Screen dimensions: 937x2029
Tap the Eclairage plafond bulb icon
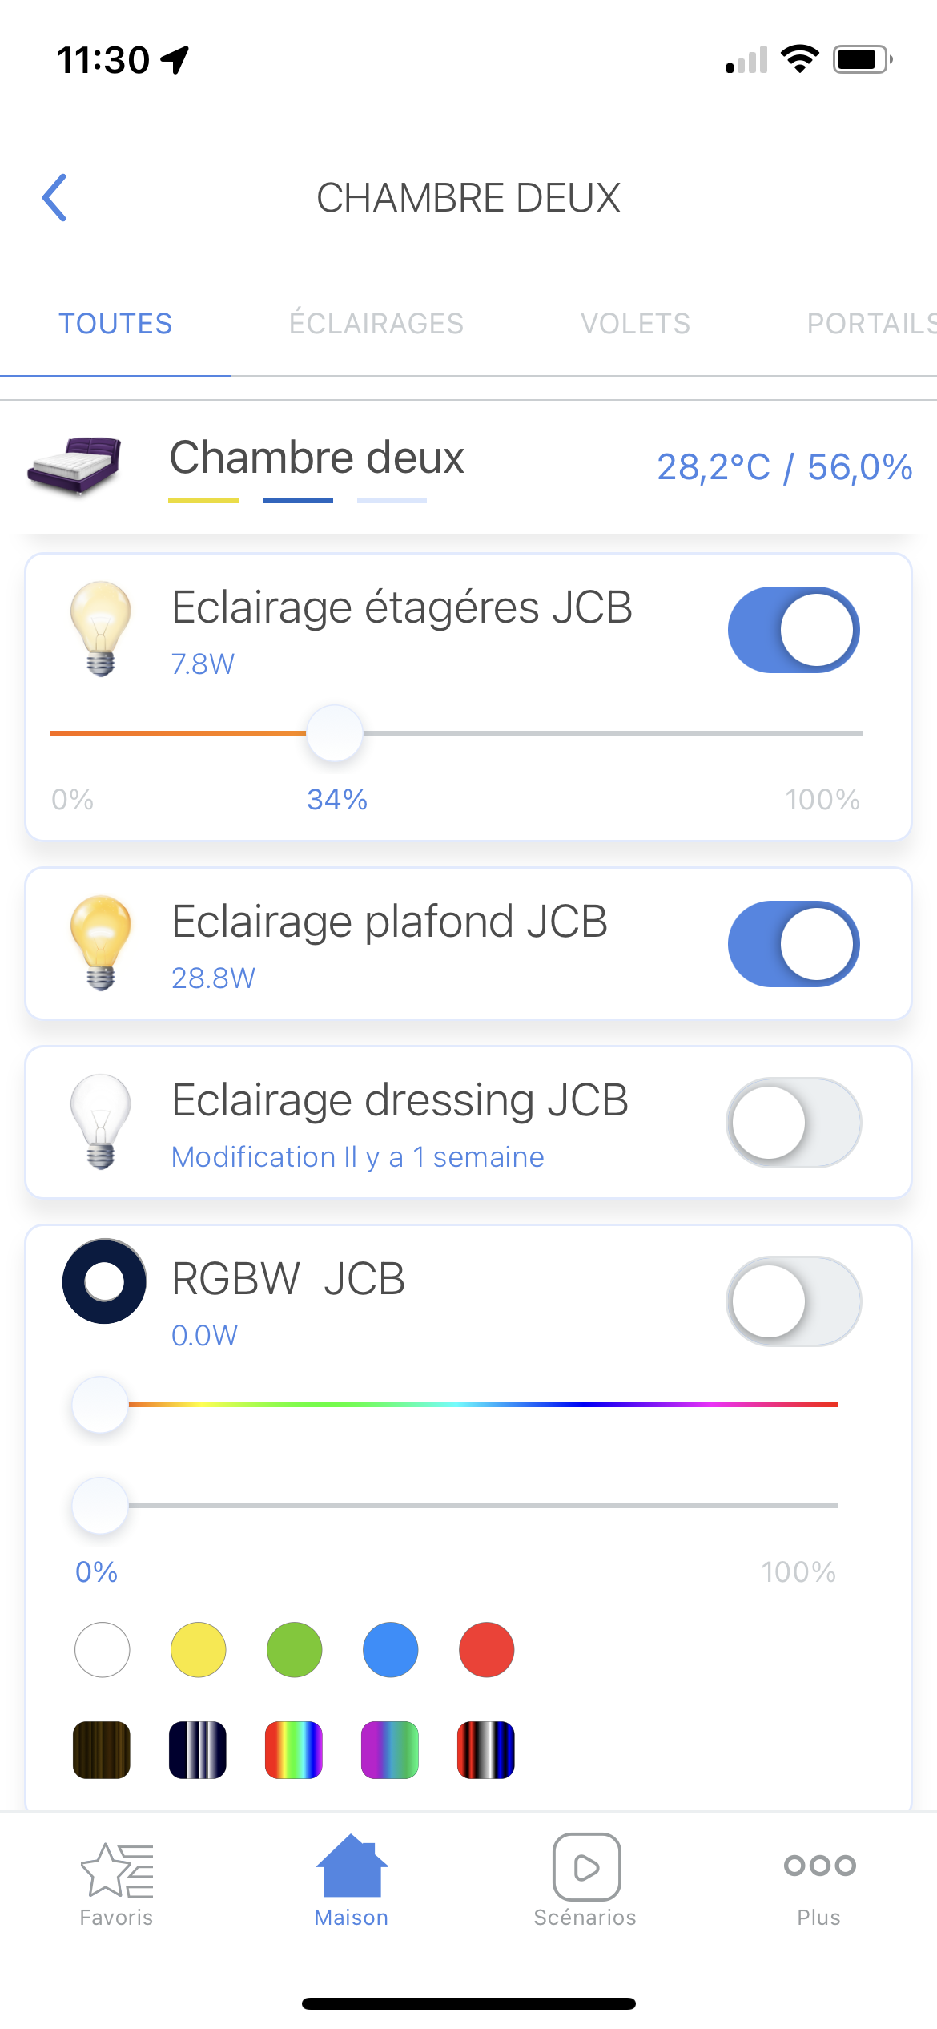pyautogui.click(x=100, y=943)
